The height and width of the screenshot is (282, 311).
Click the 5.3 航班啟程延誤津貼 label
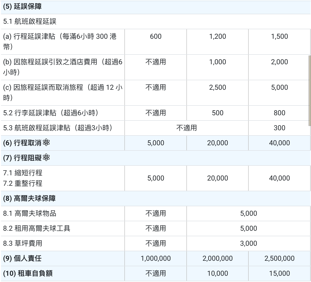tap(58, 128)
